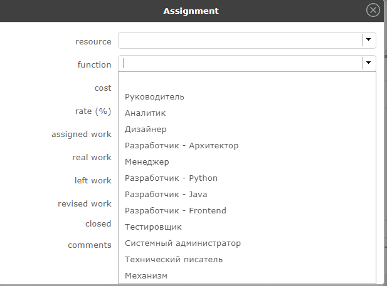Click the Assignment dialog title bar

[191, 11]
